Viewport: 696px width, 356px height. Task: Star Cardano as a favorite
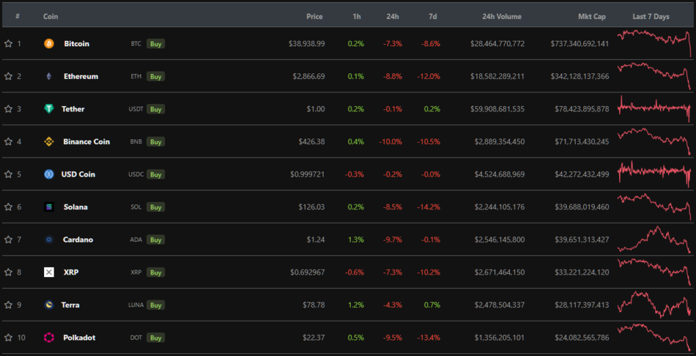pos(8,240)
